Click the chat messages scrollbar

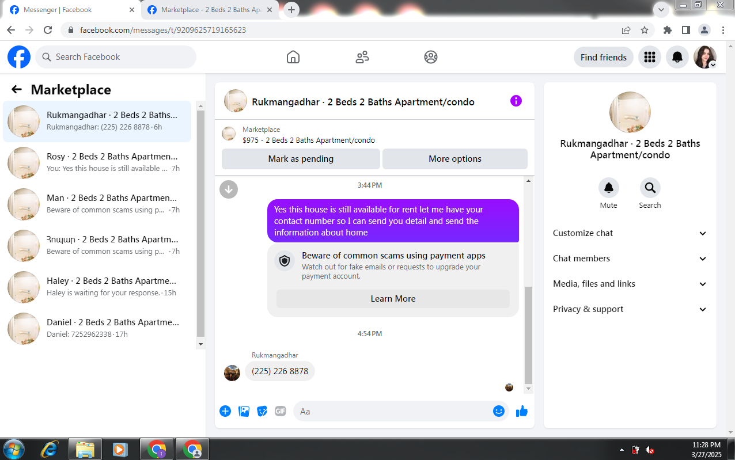click(528, 335)
